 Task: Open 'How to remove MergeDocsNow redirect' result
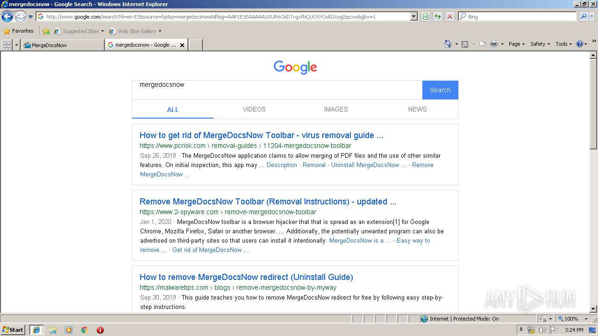click(246, 277)
